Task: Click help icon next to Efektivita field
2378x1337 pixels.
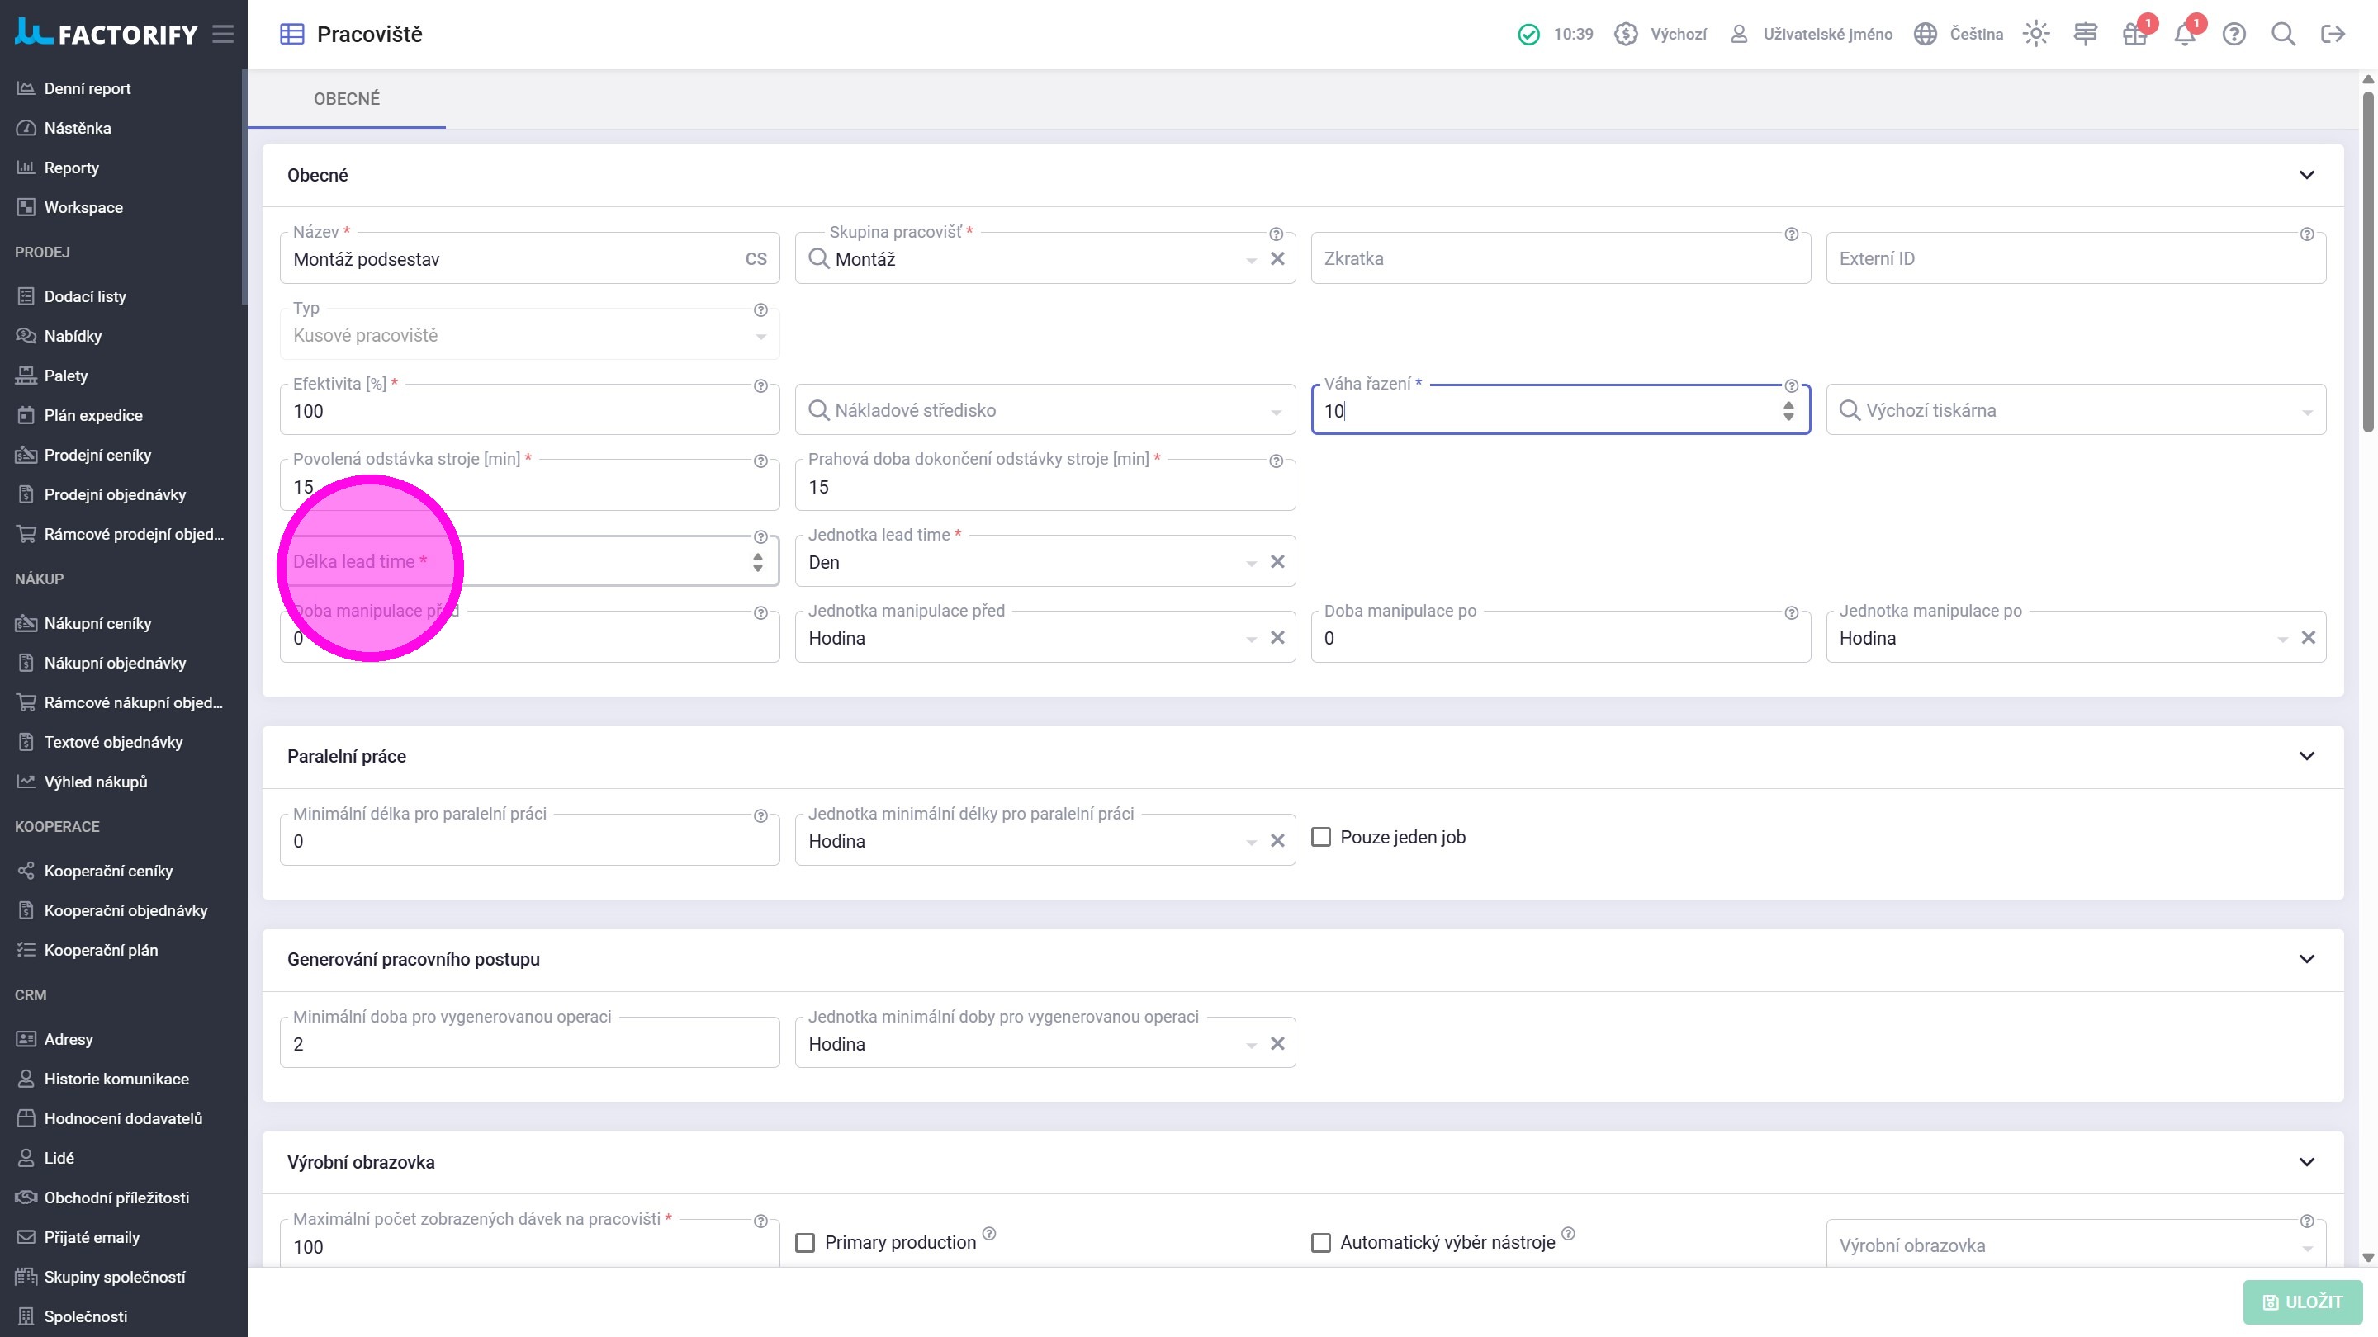Action: (760, 385)
